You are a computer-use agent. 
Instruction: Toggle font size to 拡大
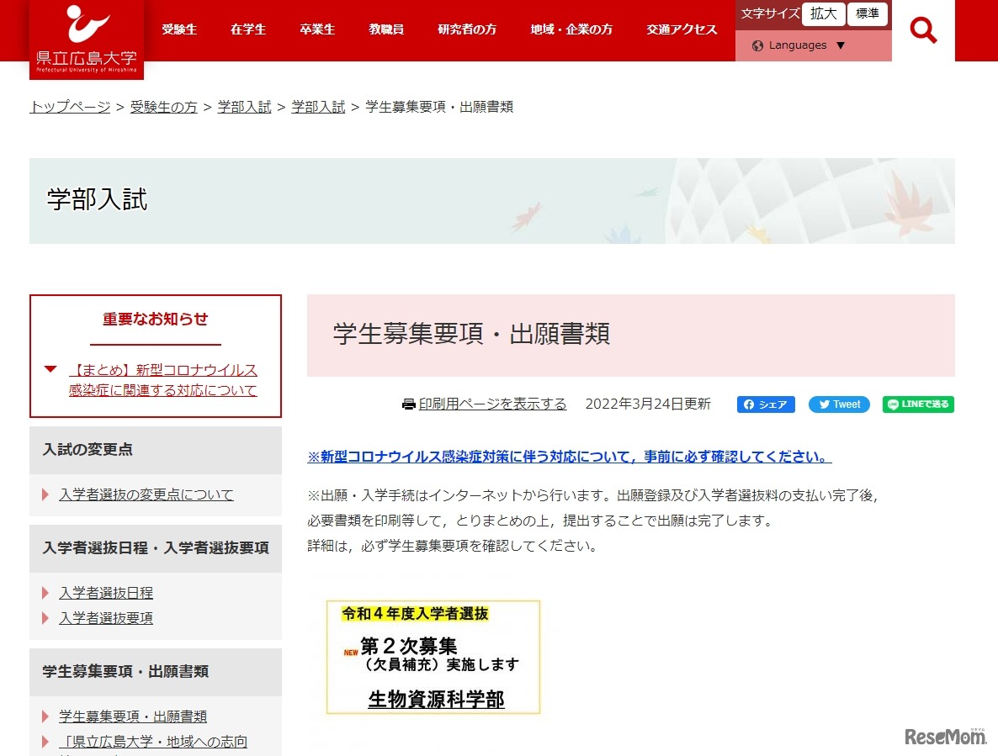pyautogui.click(x=823, y=13)
